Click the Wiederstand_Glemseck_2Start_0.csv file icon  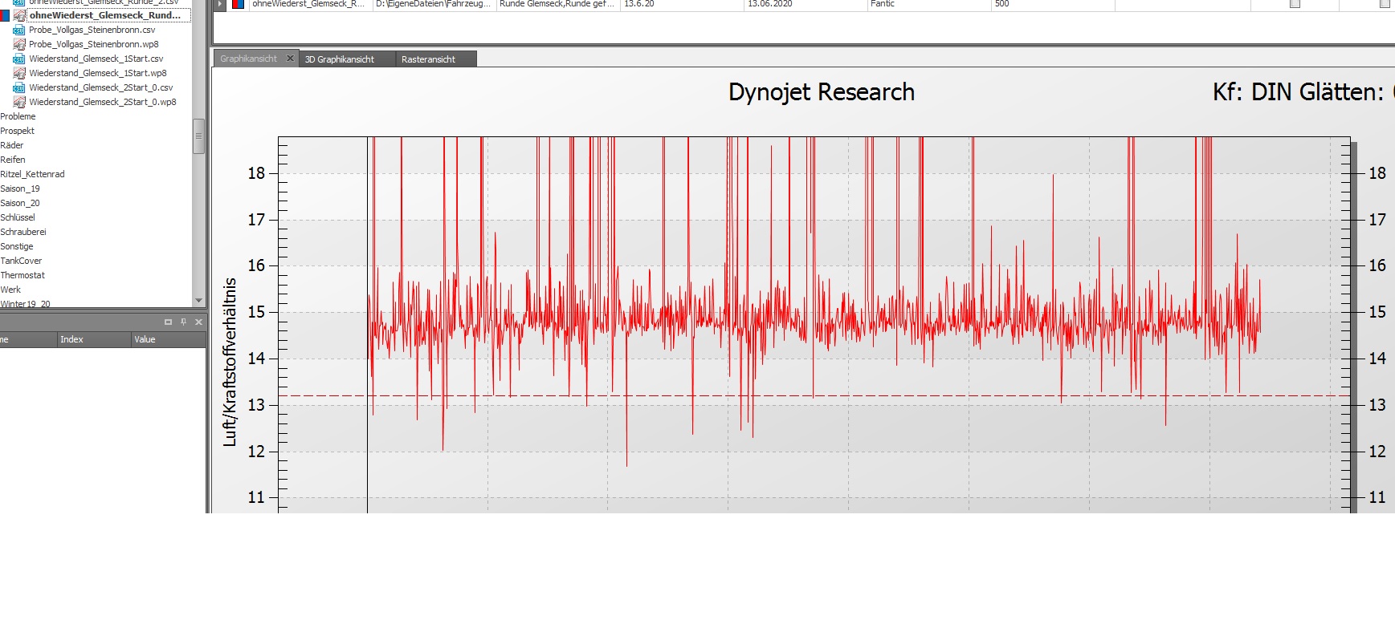19,87
